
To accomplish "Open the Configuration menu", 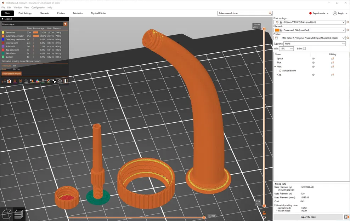I will [x=38, y=7].
